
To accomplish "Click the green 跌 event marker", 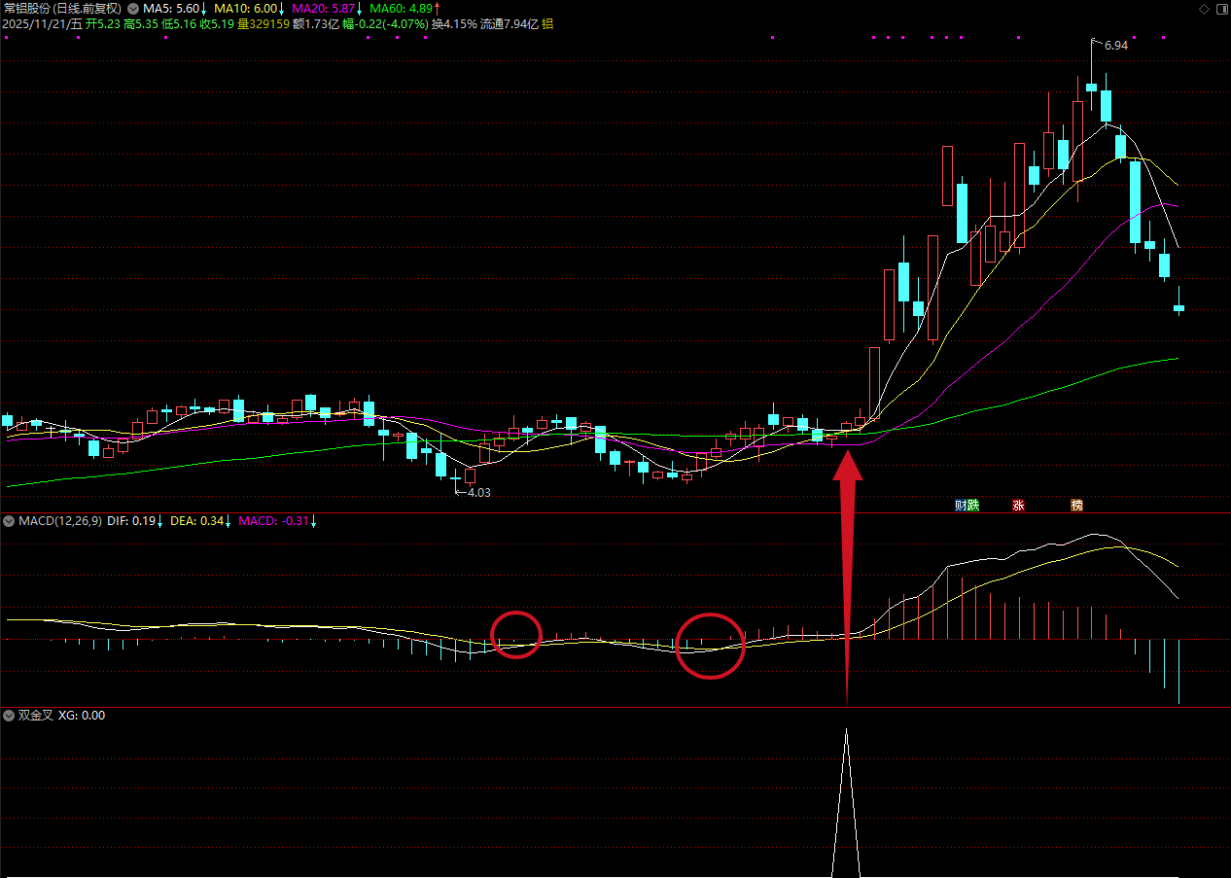I will pyautogui.click(x=973, y=505).
